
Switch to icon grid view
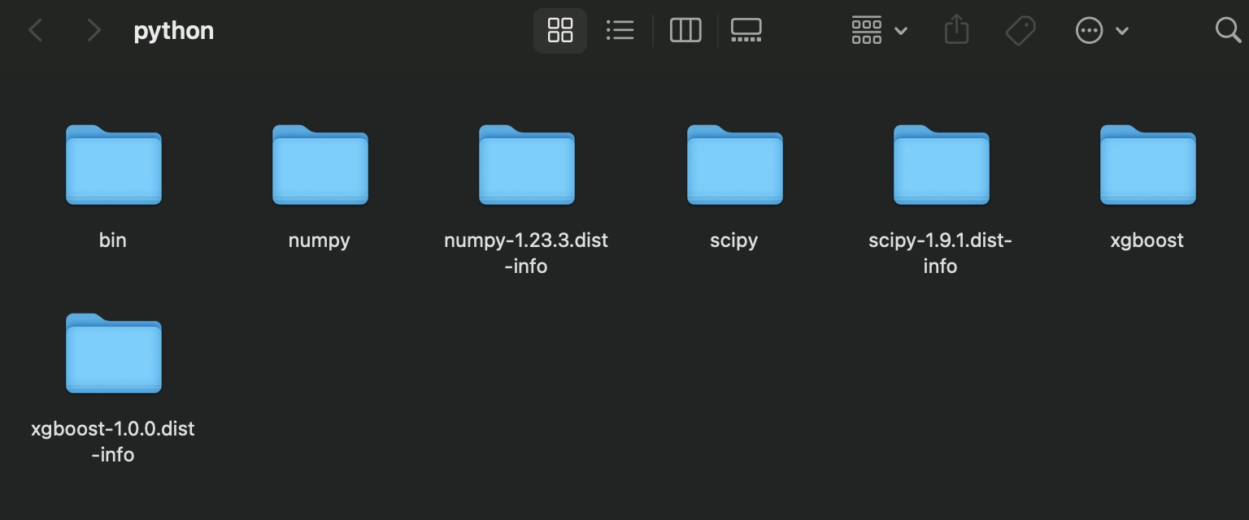(560, 31)
